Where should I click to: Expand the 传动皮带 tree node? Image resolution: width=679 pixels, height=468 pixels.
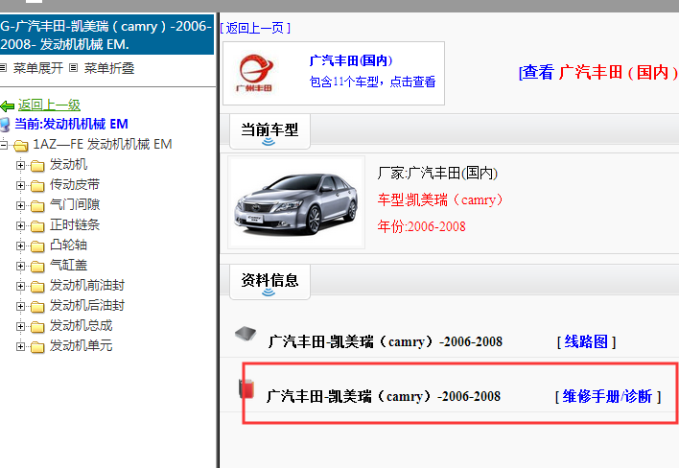[20, 185]
